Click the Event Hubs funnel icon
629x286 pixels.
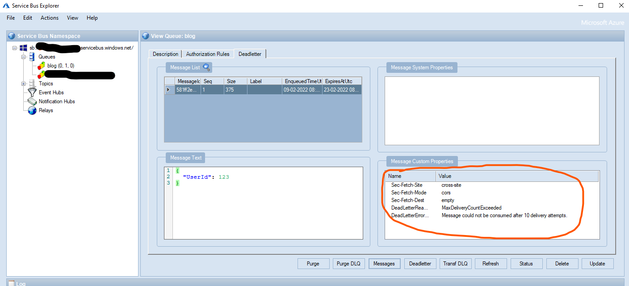(x=32, y=93)
